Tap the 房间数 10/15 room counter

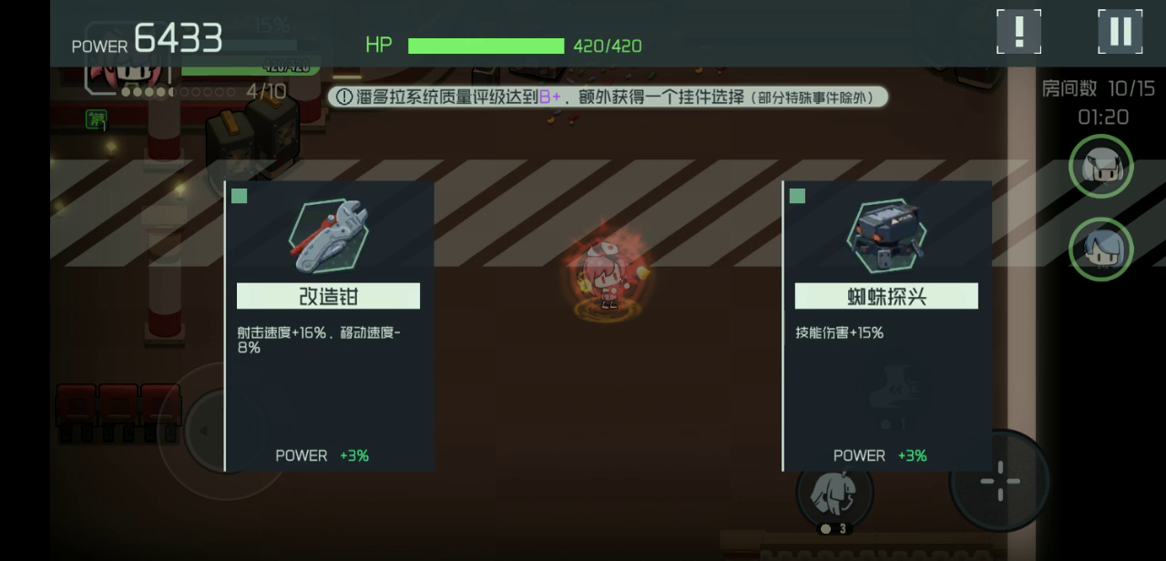pyautogui.click(x=1099, y=88)
